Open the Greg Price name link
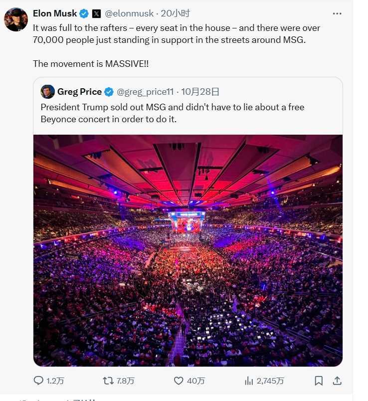Screen dimensions: 368x401 (x=79, y=92)
